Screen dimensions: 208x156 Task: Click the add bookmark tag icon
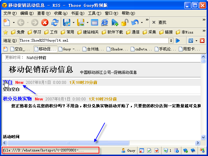coord(115,22)
